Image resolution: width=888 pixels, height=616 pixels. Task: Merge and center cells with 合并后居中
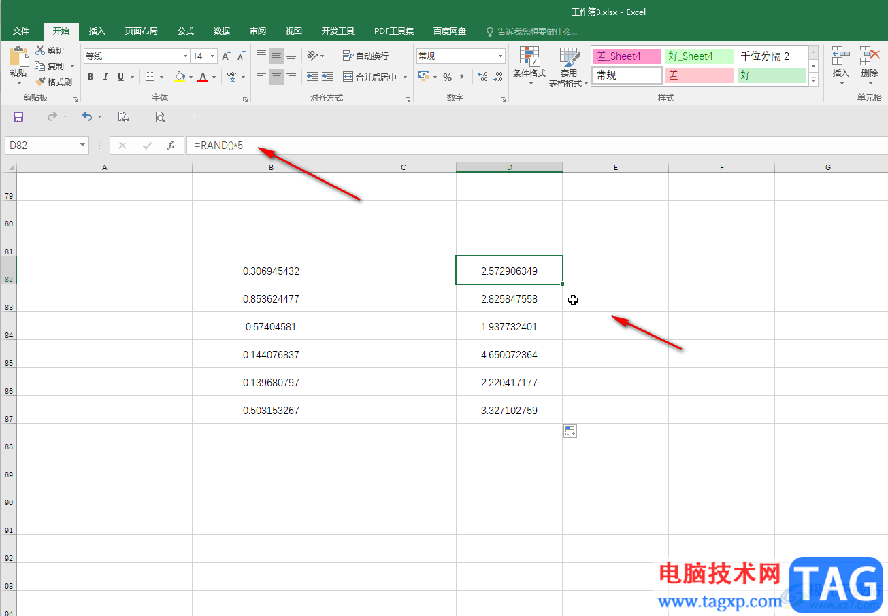(x=369, y=77)
